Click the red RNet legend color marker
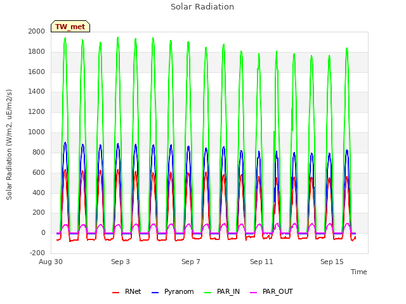The height and width of the screenshot is (304, 406). pos(115,293)
